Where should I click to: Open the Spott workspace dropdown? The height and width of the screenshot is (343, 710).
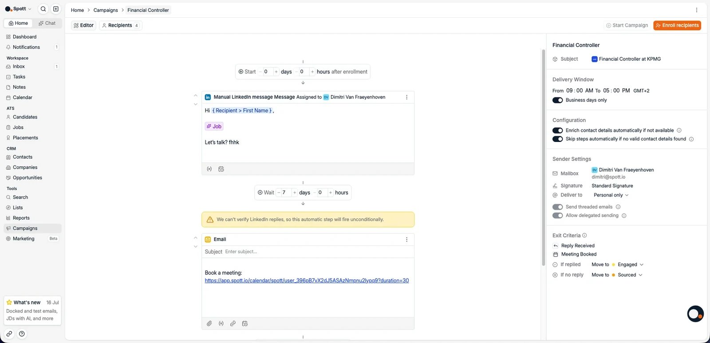click(18, 9)
